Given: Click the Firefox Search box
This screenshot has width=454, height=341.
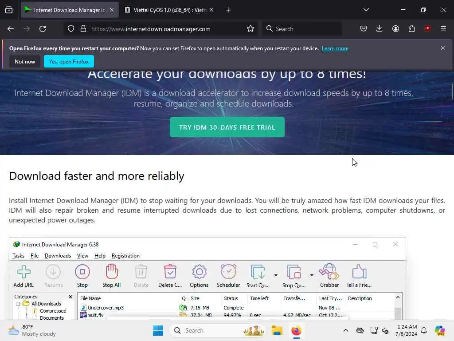Looking at the screenshot, I should pyautogui.click(x=302, y=29).
